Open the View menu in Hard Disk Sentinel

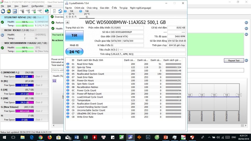click(x=16, y=6)
